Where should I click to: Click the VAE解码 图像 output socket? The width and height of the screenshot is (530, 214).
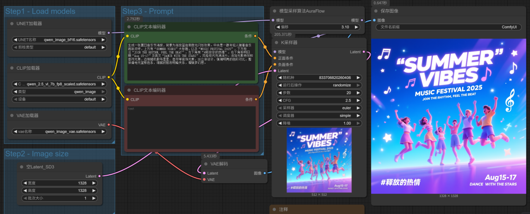265,173
